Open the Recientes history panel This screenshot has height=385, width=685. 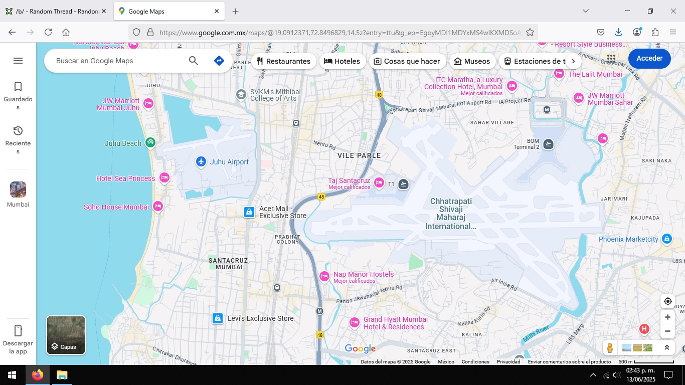(x=18, y=140)
